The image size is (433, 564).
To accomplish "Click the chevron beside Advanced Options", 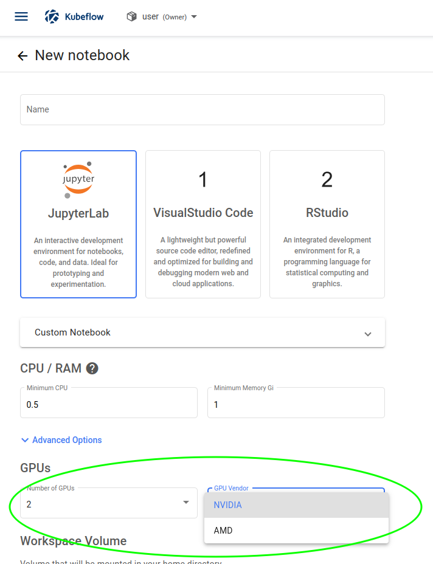I will 25,440.
